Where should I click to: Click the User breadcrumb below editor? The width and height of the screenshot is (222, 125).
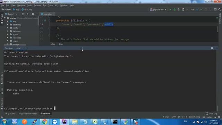tap(61, 44)
